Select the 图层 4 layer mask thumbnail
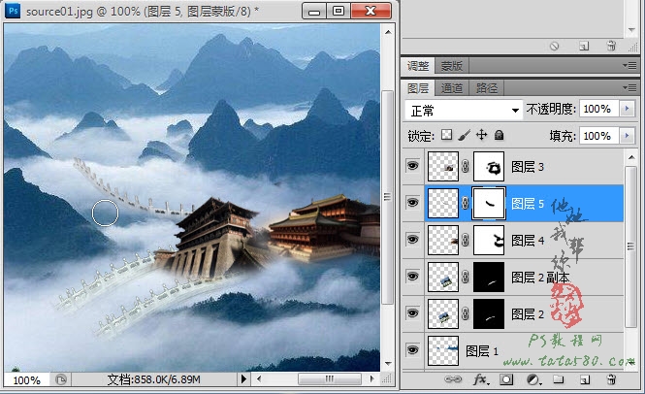This screenshot has width=645, height=394. pos(489,240)
